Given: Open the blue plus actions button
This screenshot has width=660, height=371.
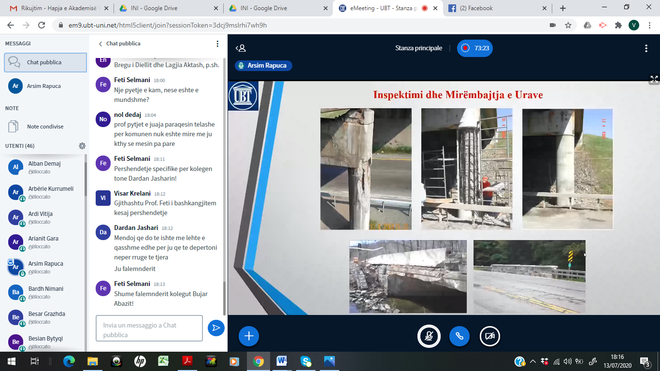Looking at the screenshot, I should click(249, 336).
